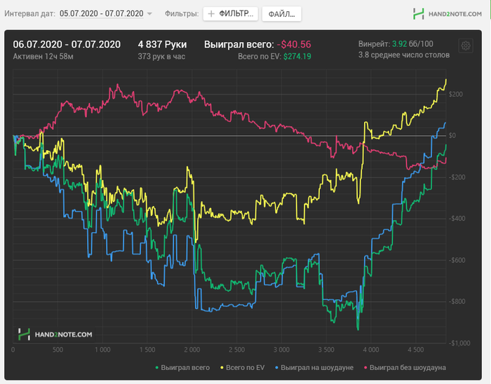Click the 3 500 x-axis label

point(326,350)
